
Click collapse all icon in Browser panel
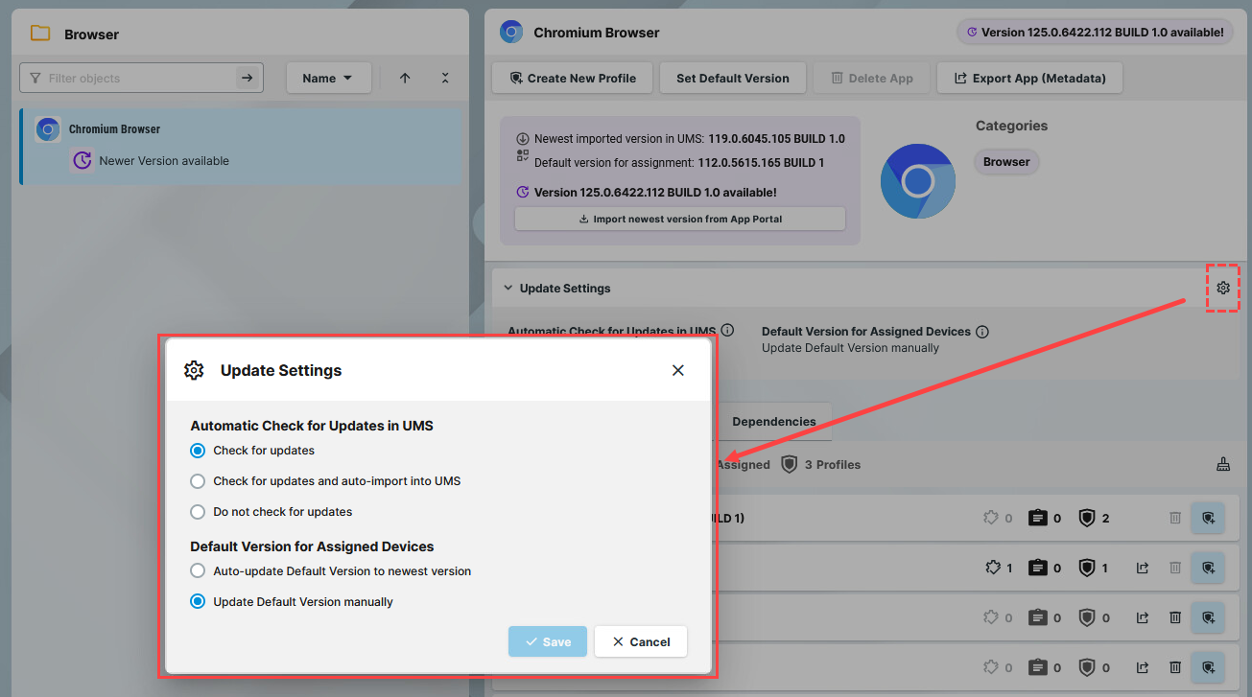445,79
